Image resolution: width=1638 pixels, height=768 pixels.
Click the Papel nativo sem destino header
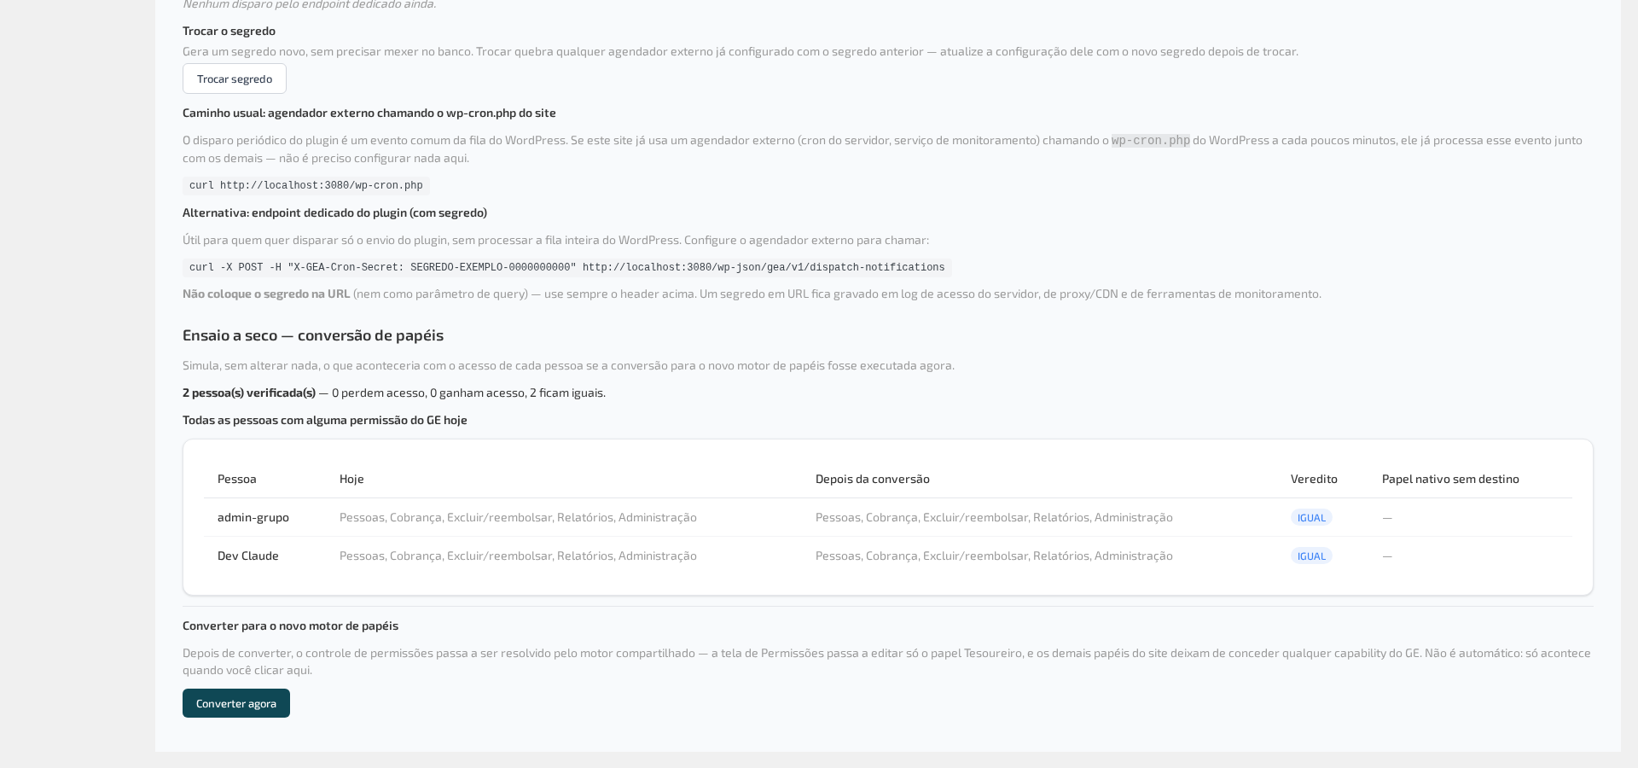coord(1450,479)
